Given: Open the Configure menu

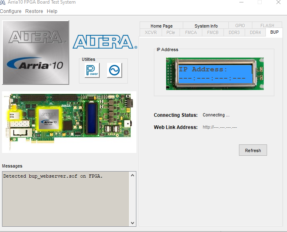Looking at the screenshot, I should (11, 11).
